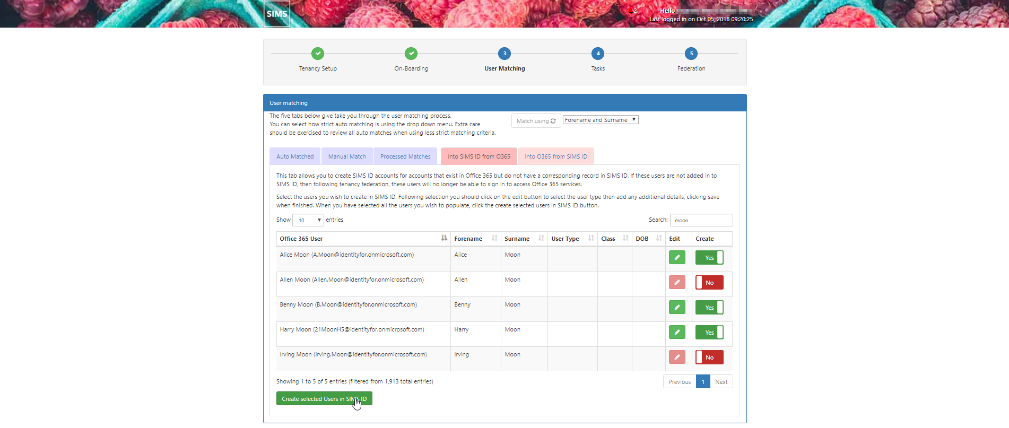The image size is (1009, 428).
Task: Open the Show entries count dropdown
Action: [308, 220]
